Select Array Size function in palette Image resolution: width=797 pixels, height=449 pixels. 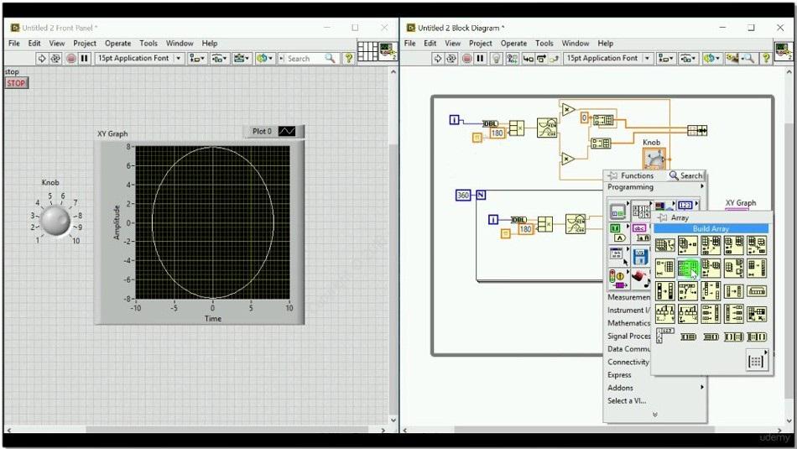tap(664, 245)
